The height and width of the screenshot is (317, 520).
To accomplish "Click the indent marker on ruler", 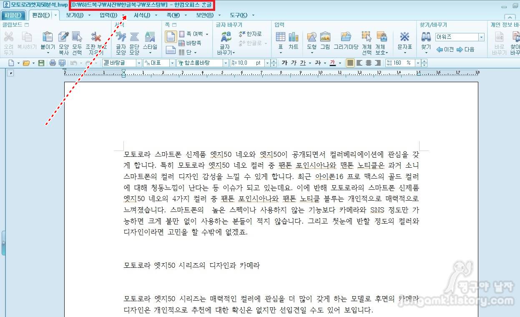I will pyautogui.click(x=123, y=74).
